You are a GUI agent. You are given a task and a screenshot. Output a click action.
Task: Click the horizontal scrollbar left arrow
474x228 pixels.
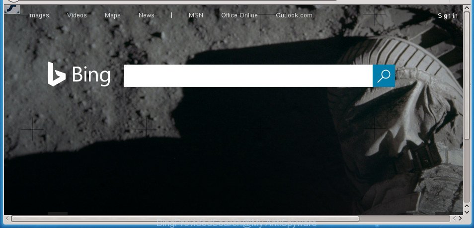tap(7, 219)
